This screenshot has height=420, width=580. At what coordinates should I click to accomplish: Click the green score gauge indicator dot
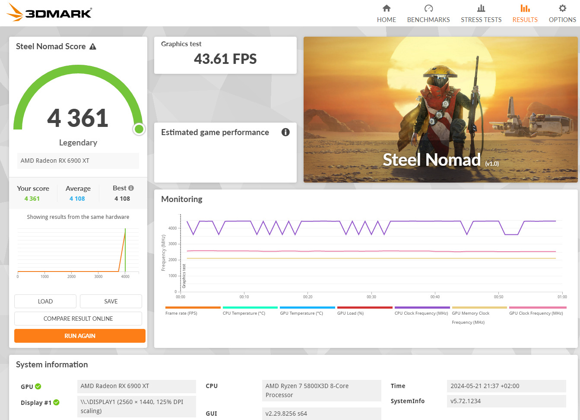click(x=139, y=129)
